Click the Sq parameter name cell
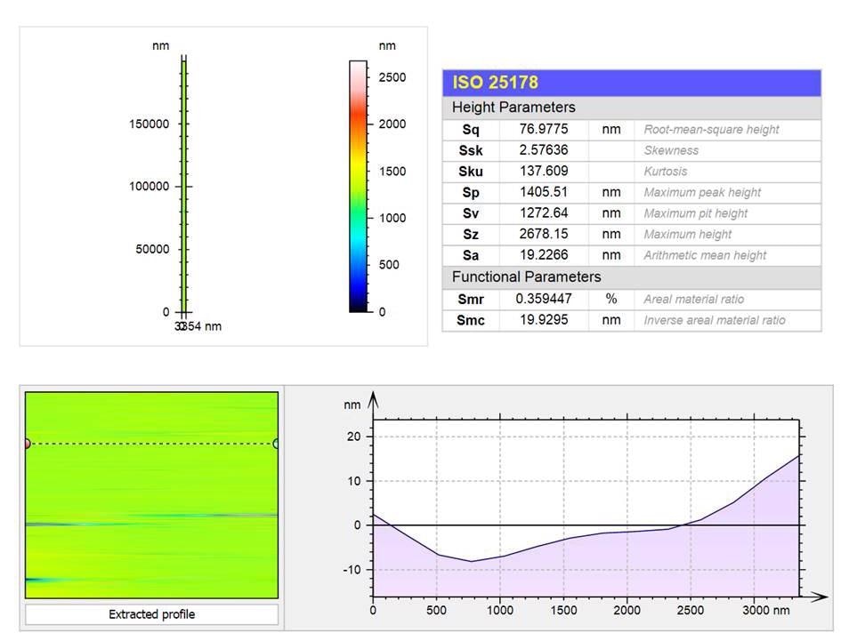The width and height of the screenshot is (841, 641). pyautogui.click(x=471, y=130)
